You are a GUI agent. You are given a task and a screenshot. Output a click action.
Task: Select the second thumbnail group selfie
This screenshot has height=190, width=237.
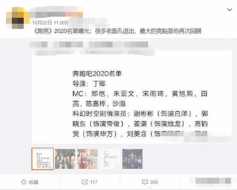click(65, 159)
